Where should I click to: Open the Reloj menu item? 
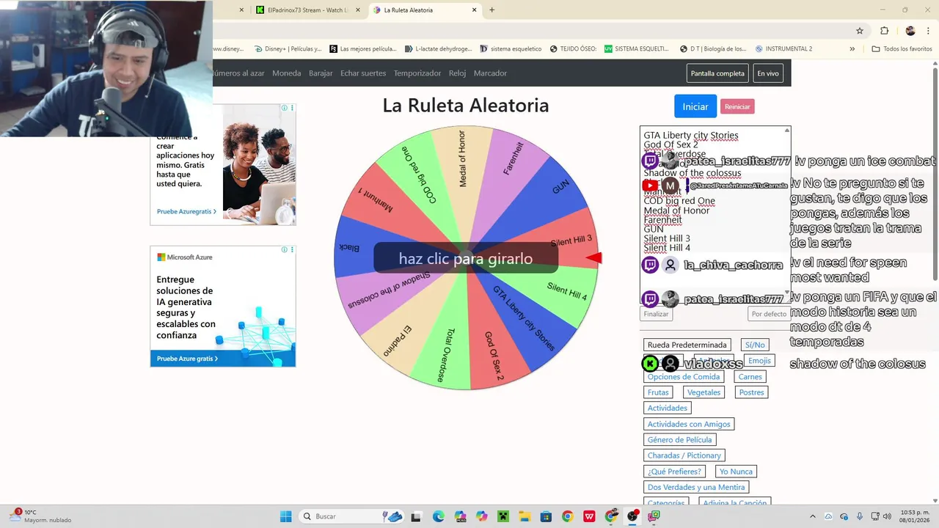click(458, 73)
